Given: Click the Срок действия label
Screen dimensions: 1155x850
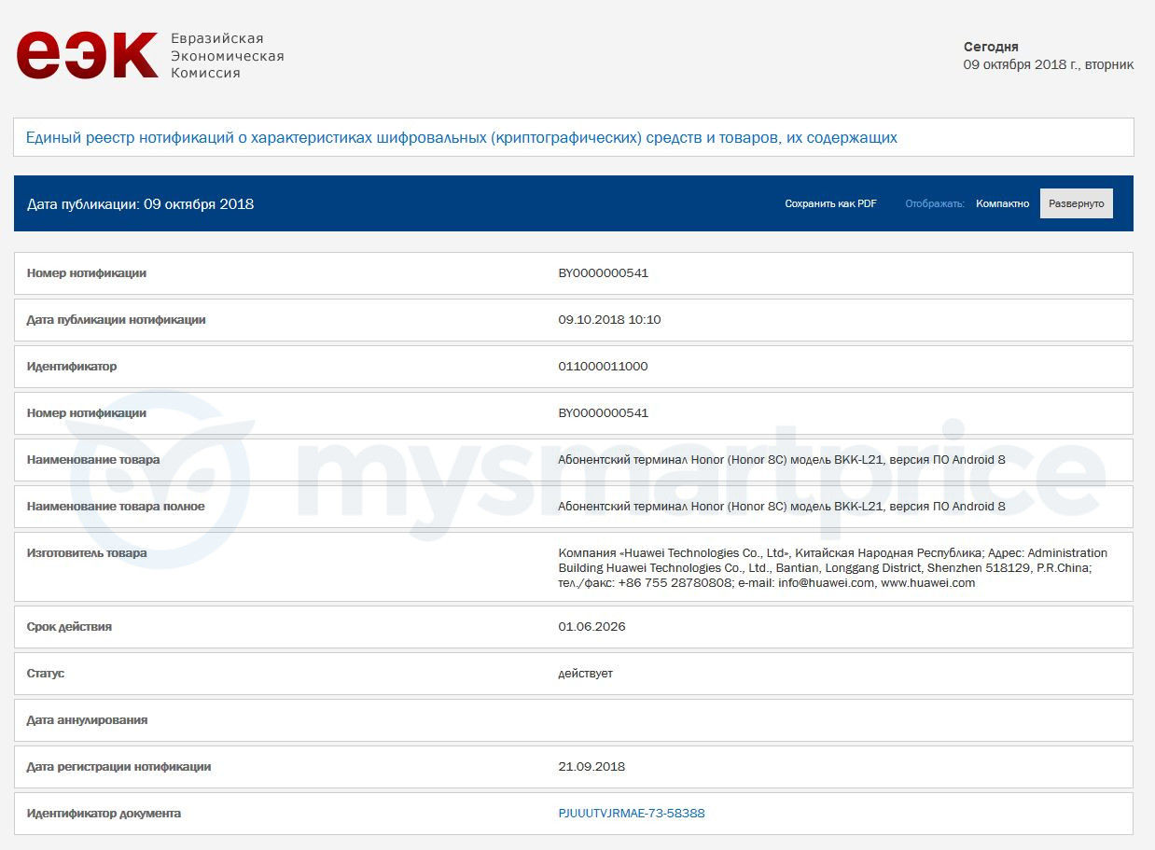Looking at the screenshot, I should (x=69, y=627).
